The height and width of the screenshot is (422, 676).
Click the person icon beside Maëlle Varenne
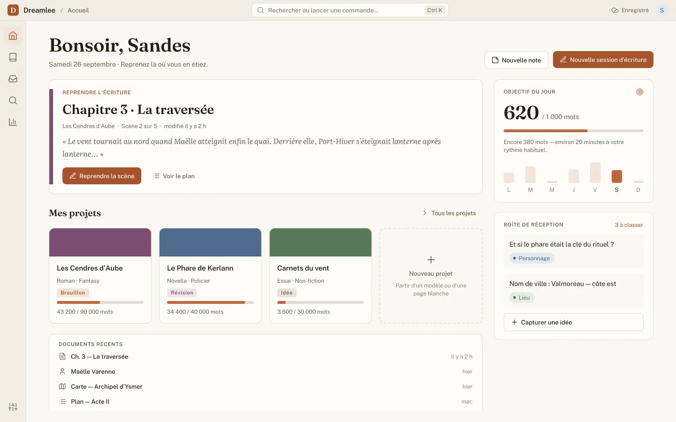coord(62,371)
